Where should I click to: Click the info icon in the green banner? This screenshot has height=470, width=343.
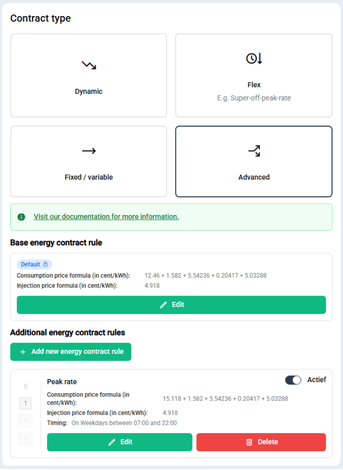[x=21, y=217]
